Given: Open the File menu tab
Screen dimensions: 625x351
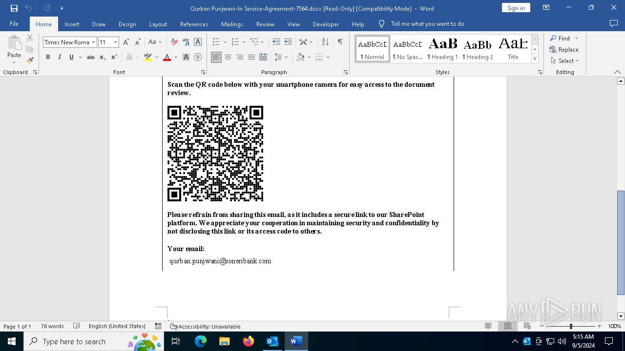Looking at the screenshot, I should tap(14, 24).
